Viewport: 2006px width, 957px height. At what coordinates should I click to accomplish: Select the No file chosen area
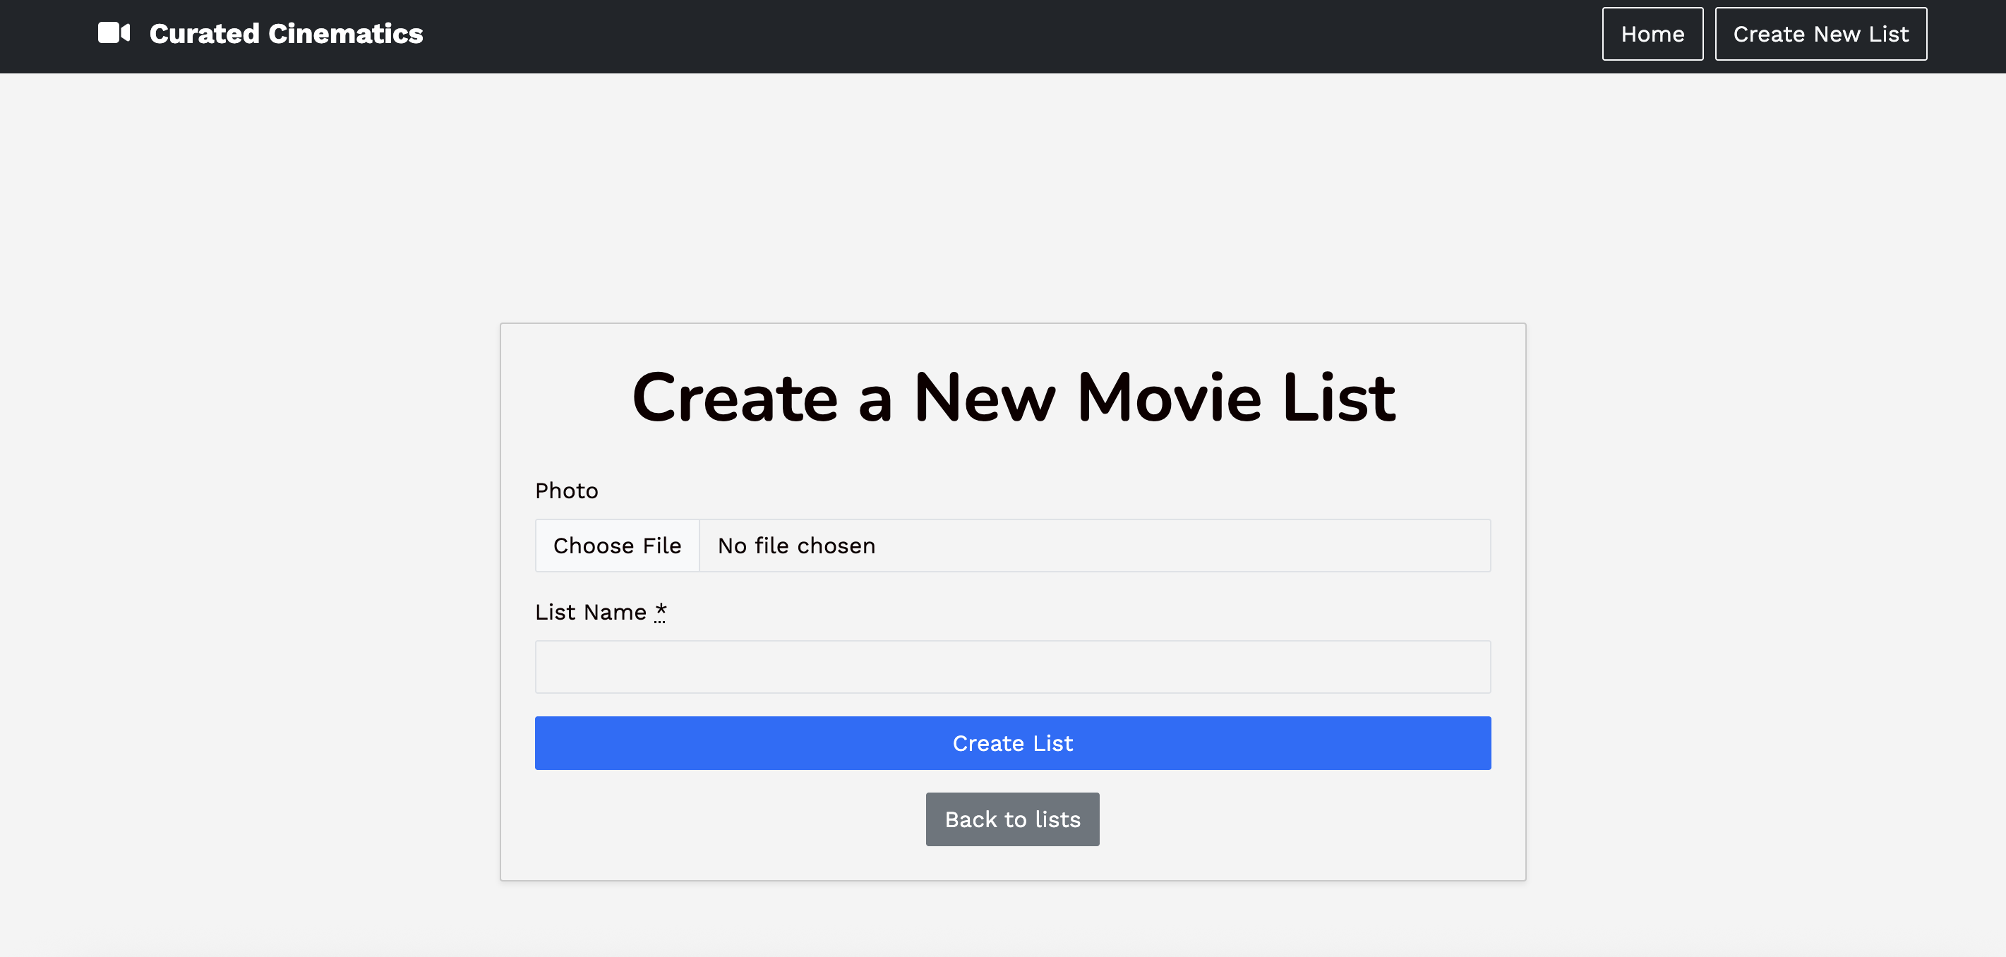click(795, 545)
